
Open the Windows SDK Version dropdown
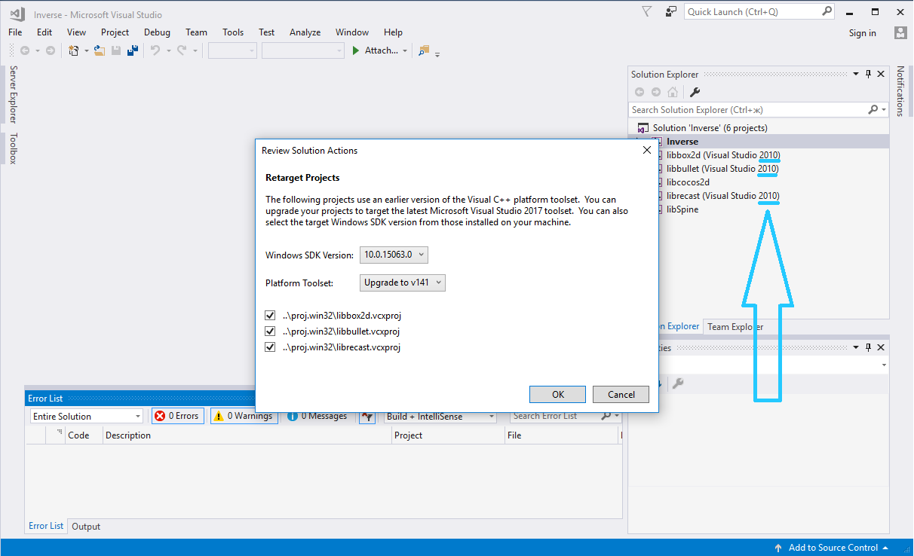coord(394,255)
